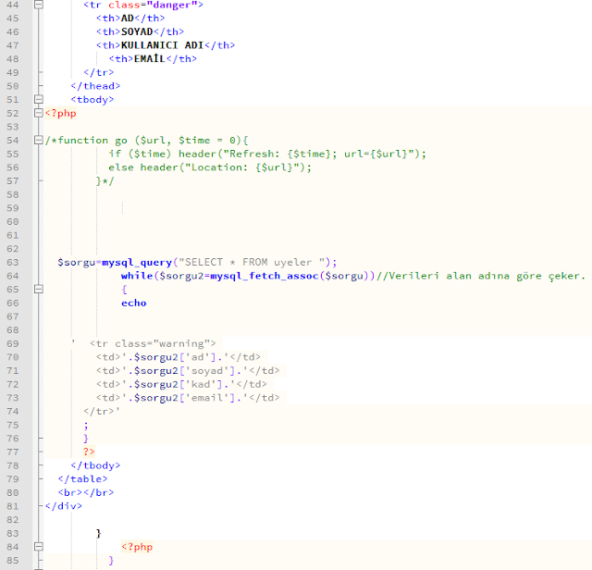Viewport: 592px width, 570px height.
Task: Click line number 77 in the gutter
Action: [x=12, y=452]
